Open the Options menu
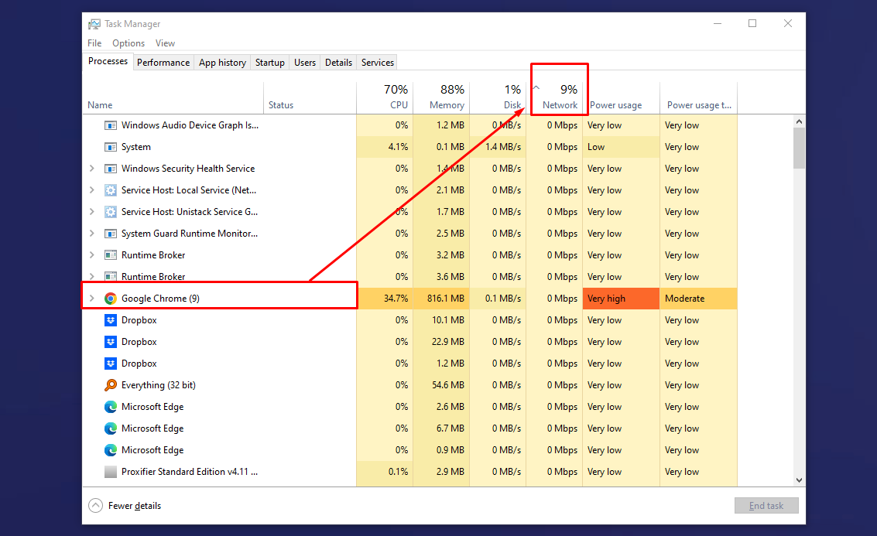 (128, 43)
